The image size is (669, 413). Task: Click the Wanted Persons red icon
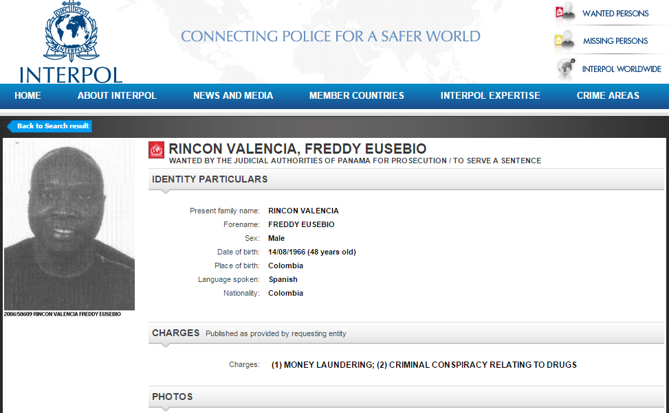(x=564, y=14)
